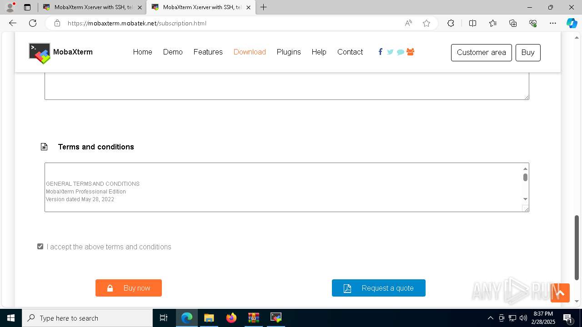Add this page to favorites star
The image size is (582, 327).
coord(426,23)
